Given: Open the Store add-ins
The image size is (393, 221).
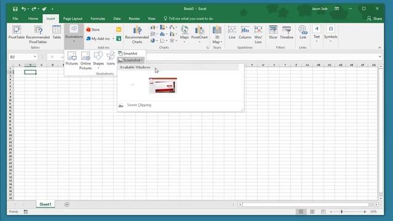Looking at the screenshot, I should tap(93, 29).
